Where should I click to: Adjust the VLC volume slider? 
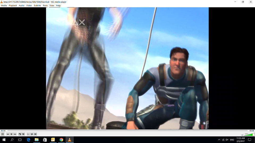249,135
